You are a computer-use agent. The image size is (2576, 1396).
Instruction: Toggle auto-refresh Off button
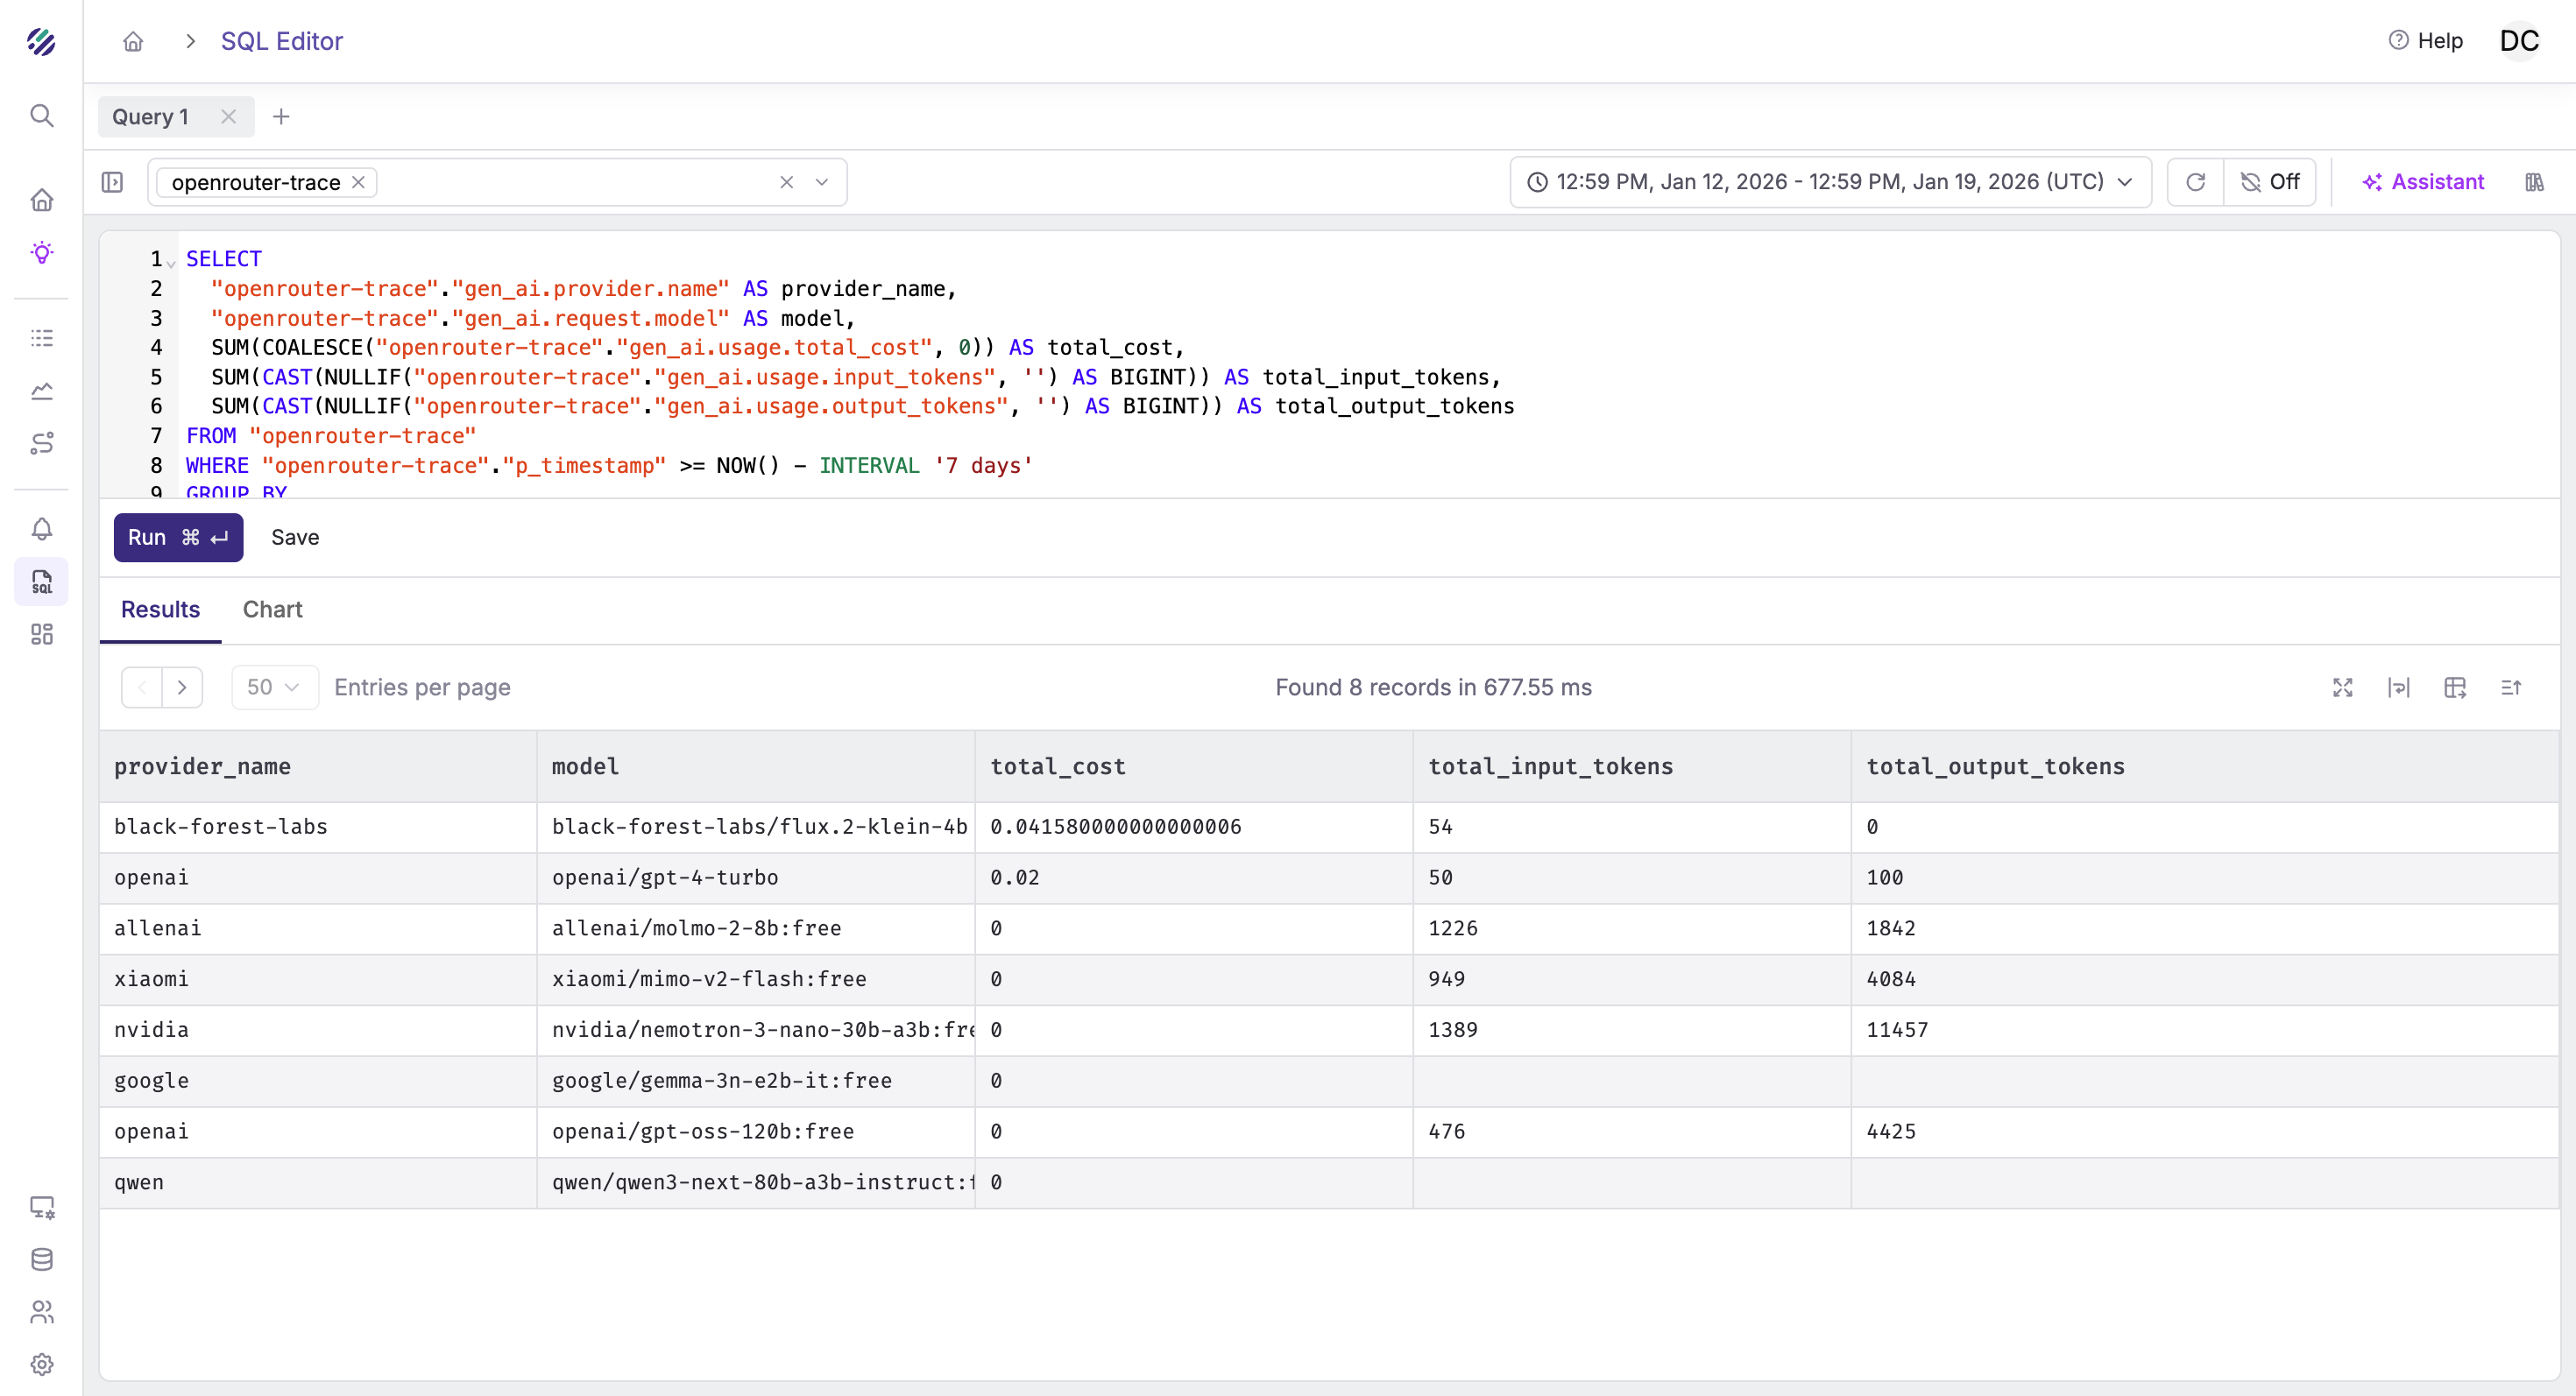tap(2269, 182)
